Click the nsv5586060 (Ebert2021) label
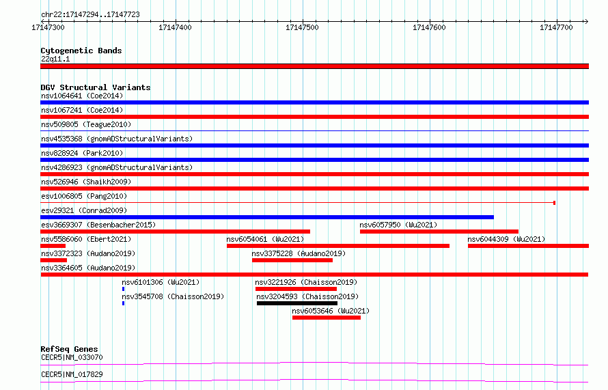608x390 pixels. point(86,239)
